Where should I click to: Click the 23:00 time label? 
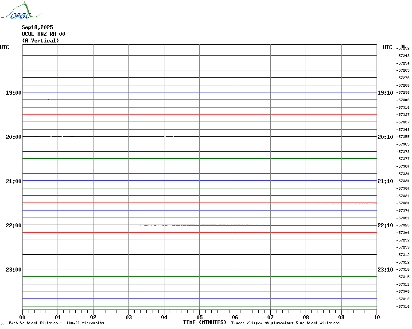pos(14,269)
